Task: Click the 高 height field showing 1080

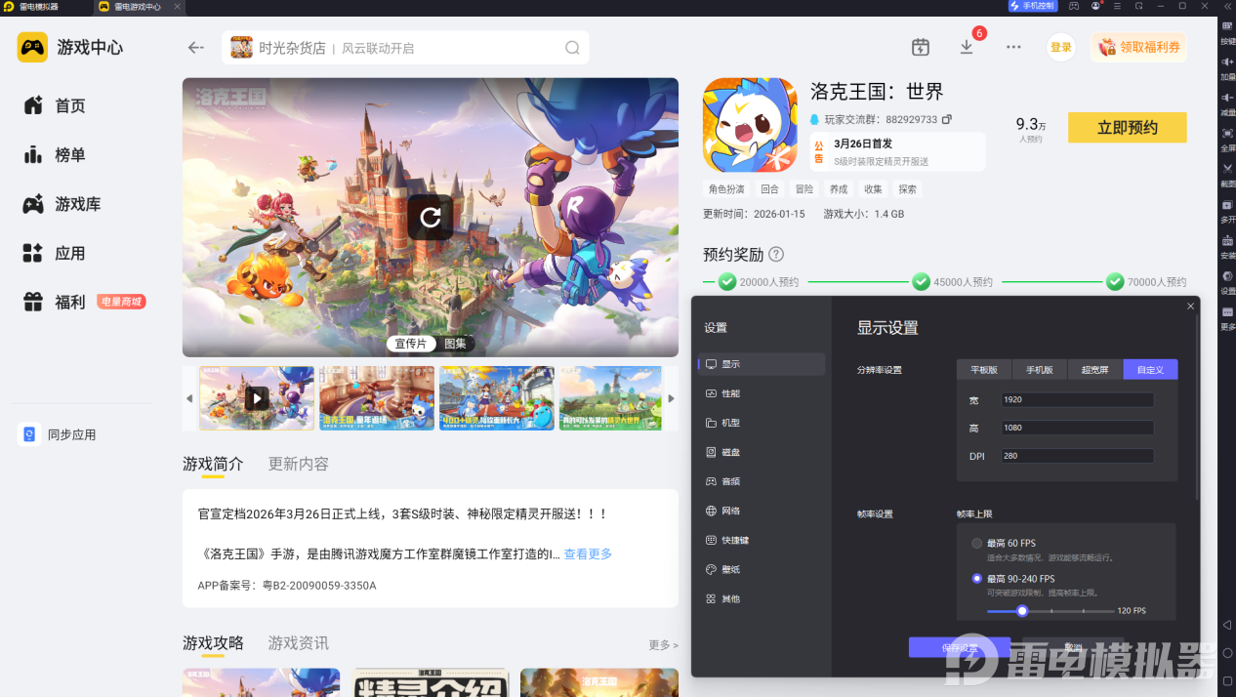Action: 1078,428
